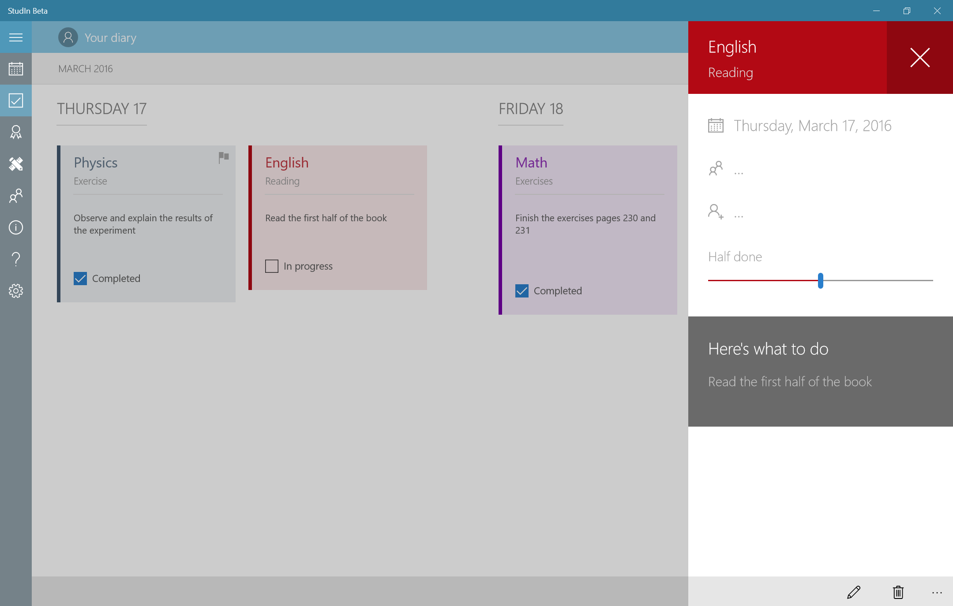Click the flag on Physics card
The height and width of the screenshot is (606, 953).
point(224,157)
